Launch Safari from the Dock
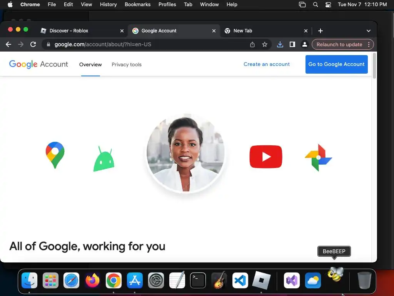 (71, 281)
